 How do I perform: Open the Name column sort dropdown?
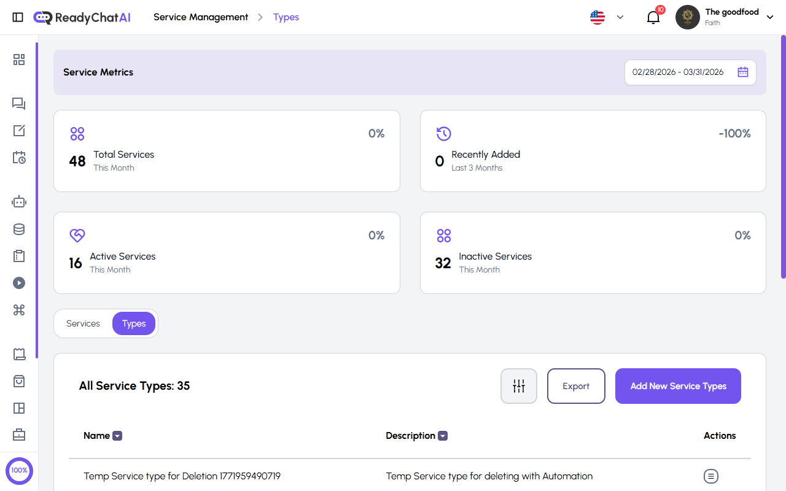coord(116,436)
